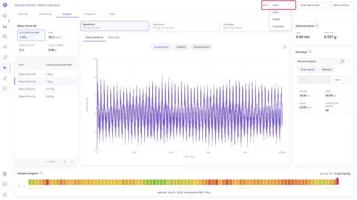Select the Acceleration RMS metric card
The image size is (357, 200).
coord(31,35)
